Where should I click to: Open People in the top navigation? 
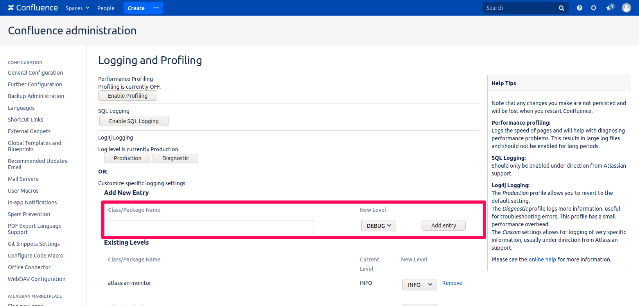pos(106,8)
